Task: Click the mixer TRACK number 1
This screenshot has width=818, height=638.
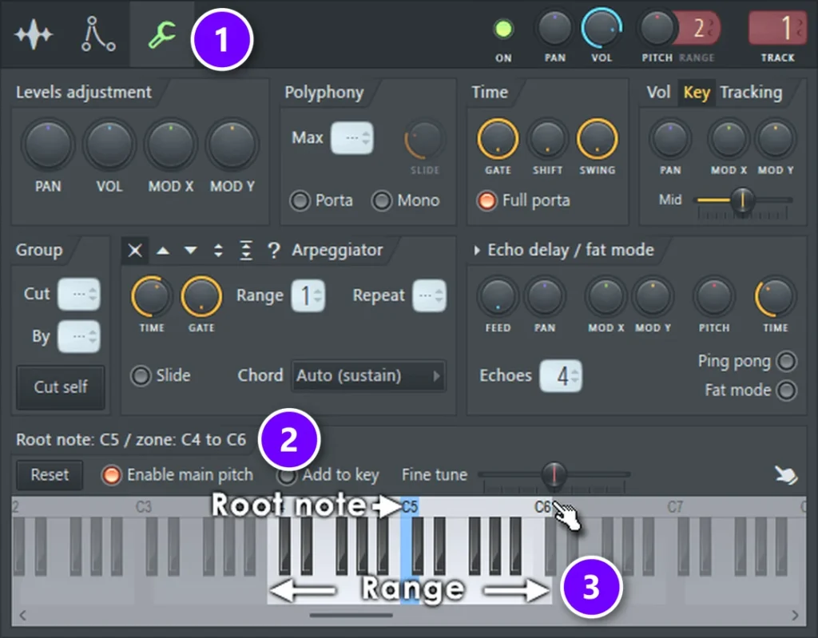Action: coord(778,28)
